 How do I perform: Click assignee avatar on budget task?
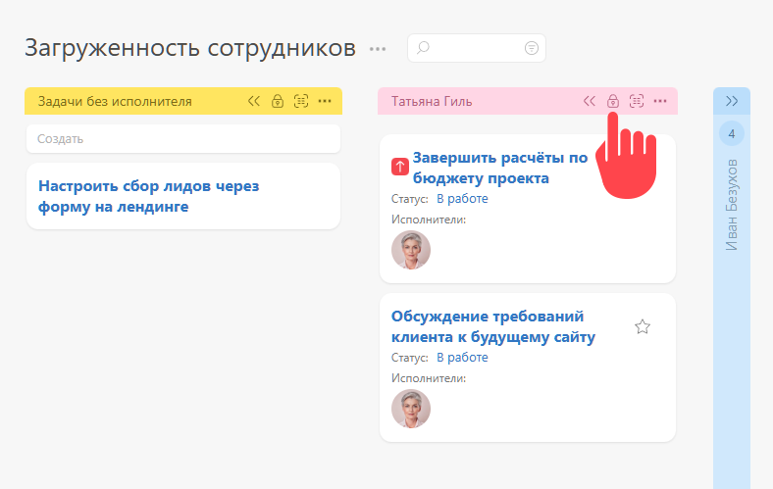pyautogui.click(x=411, y=250)
